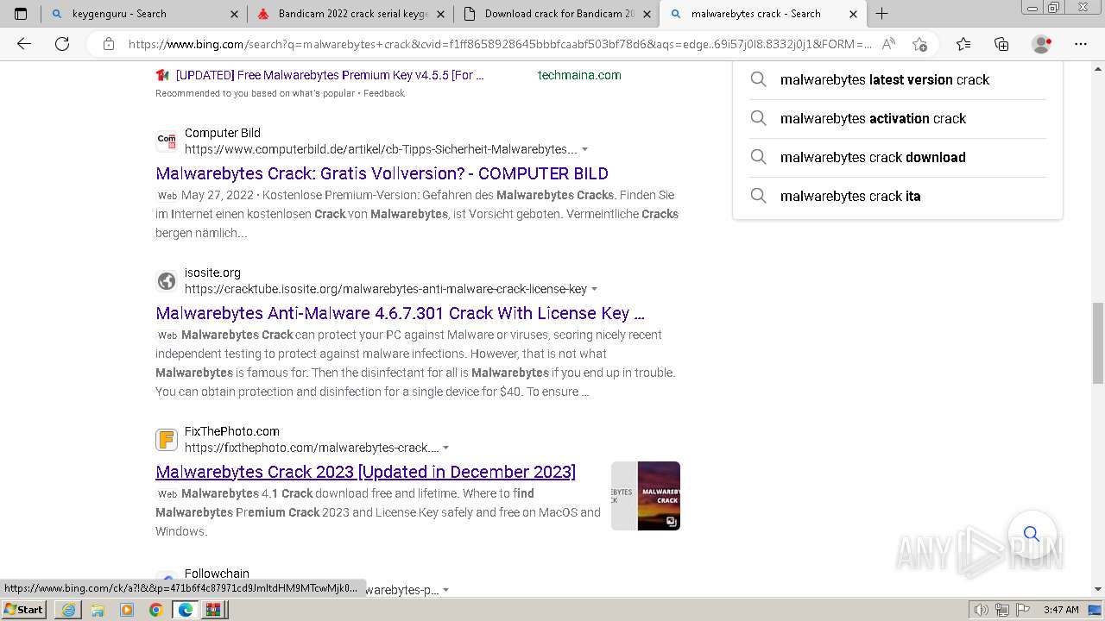Click the isosite.org globe favicon
Image resolution: width=1105 pixels, height=621 pixels.
click(167, 280)
